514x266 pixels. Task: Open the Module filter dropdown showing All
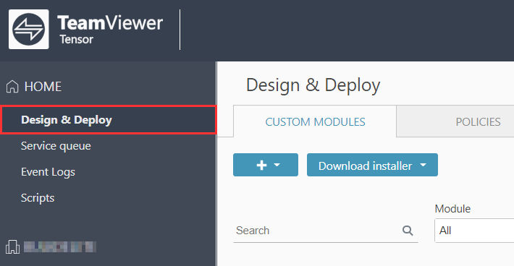coord(474,231)
